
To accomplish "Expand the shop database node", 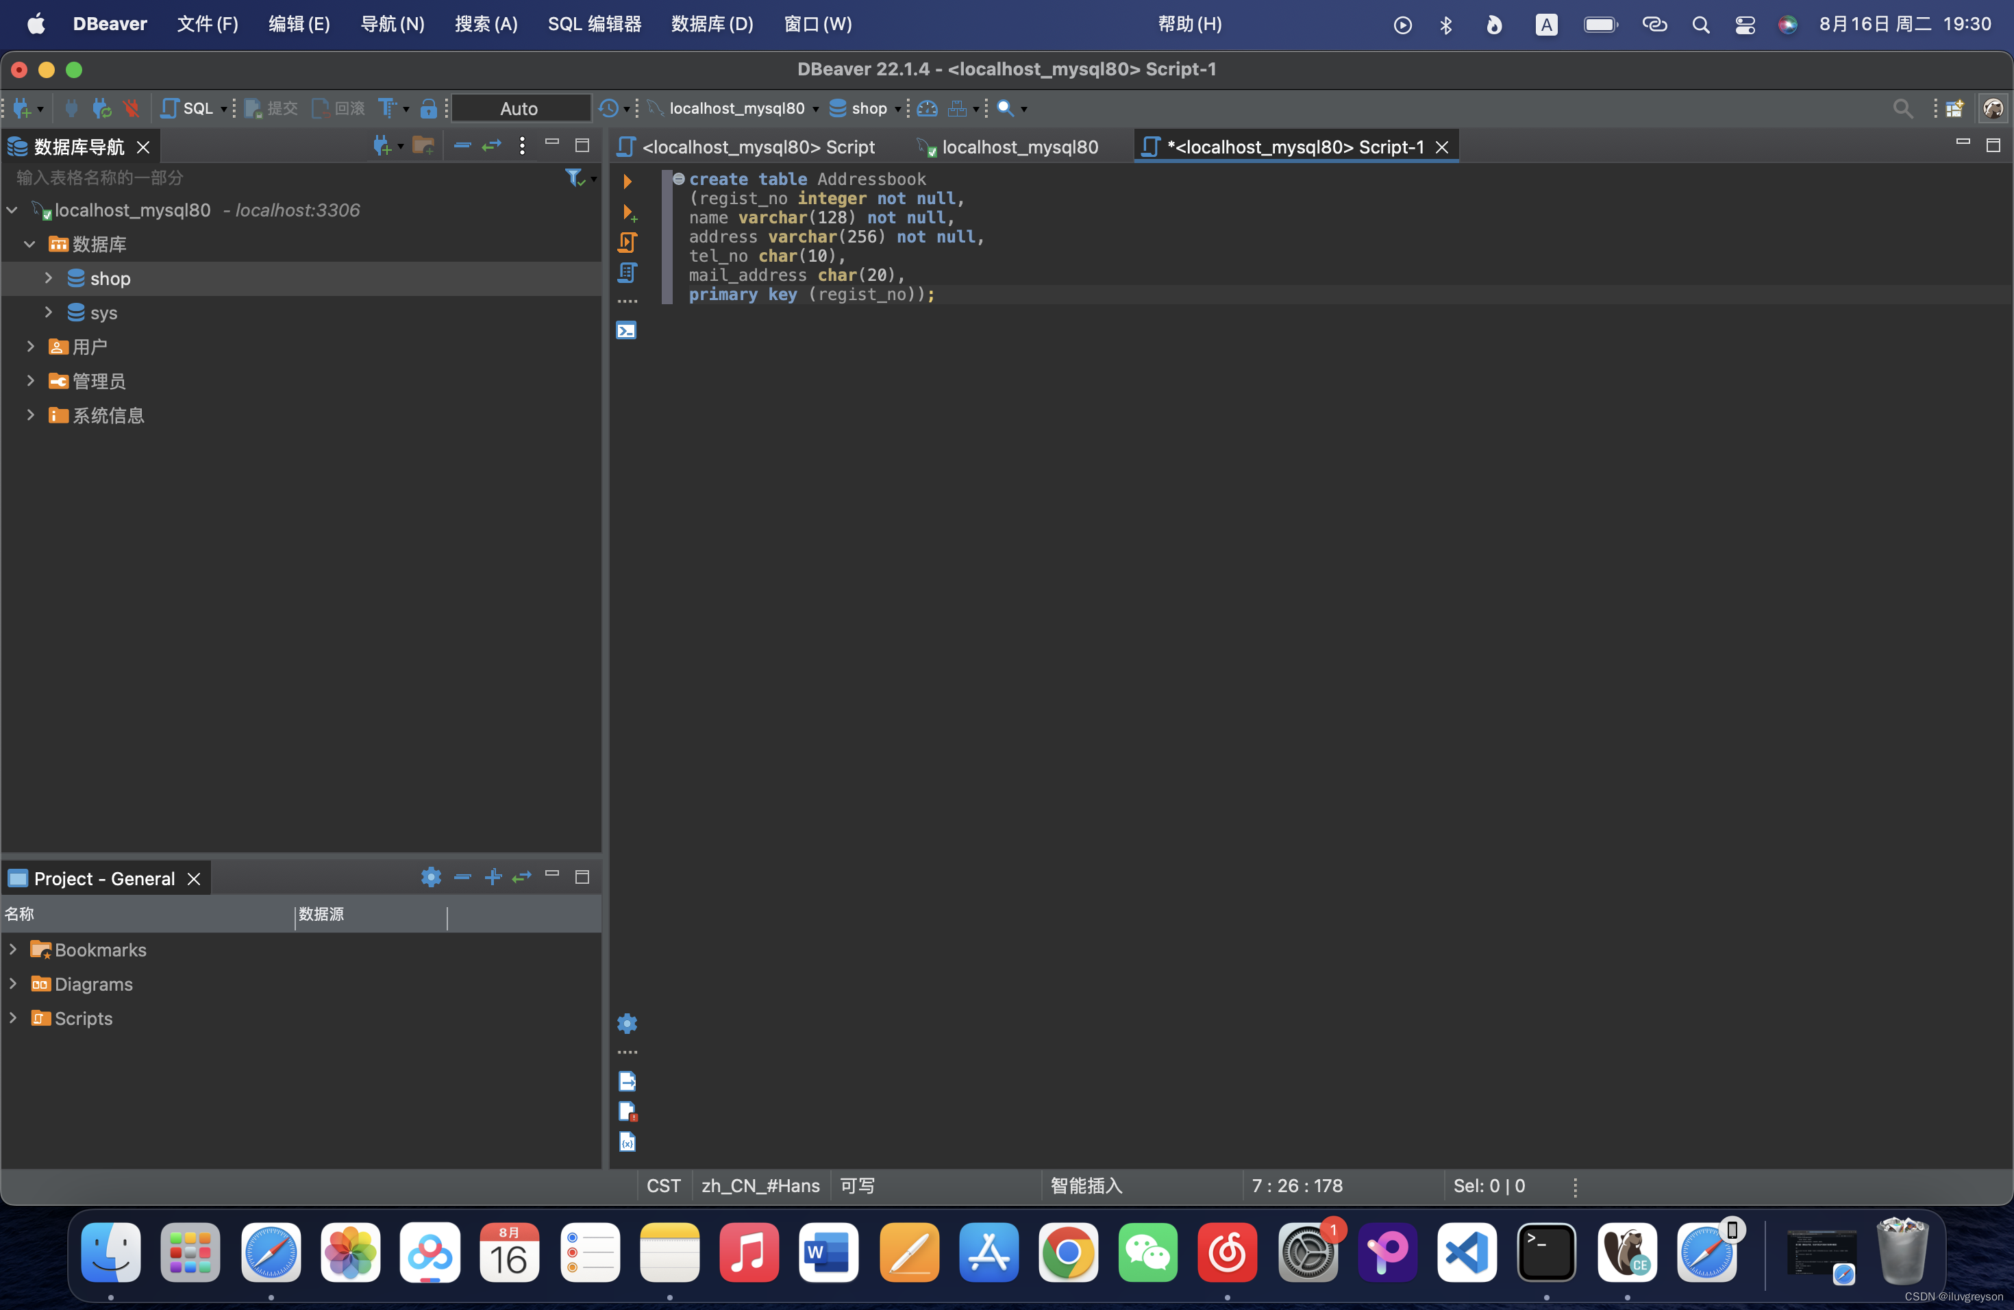I will [48, 278].
